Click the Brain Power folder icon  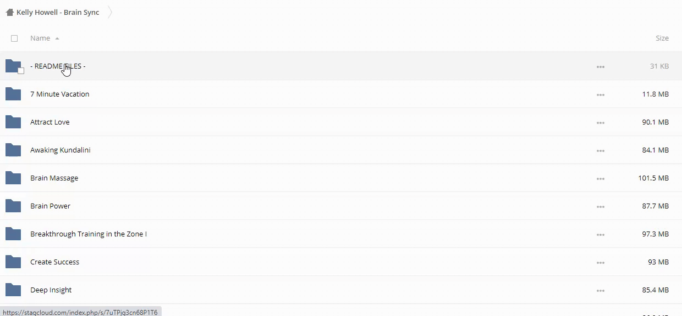click(x=13, y=206)
